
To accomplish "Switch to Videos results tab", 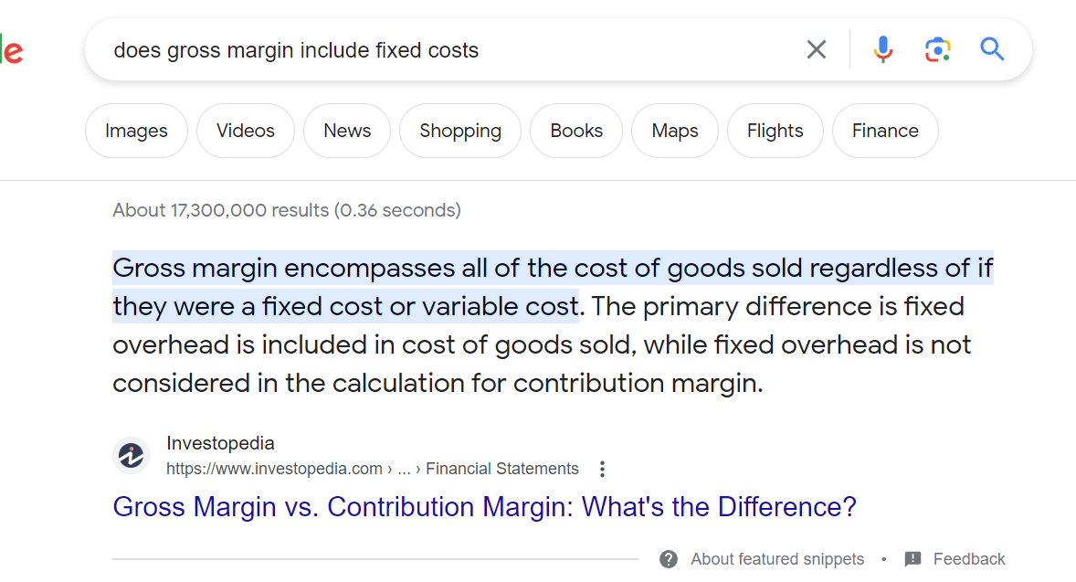I will pos(245,131).
